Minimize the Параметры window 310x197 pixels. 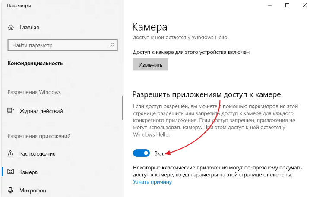[267, 6]
